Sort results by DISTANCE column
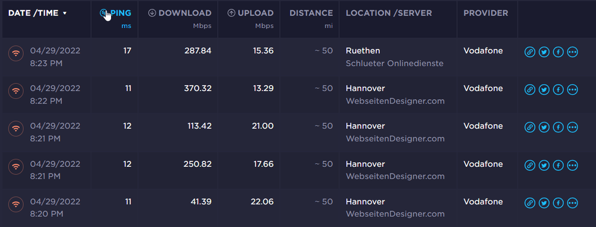The height and width of the screenshot is (227, 596). tap(311, 13)
